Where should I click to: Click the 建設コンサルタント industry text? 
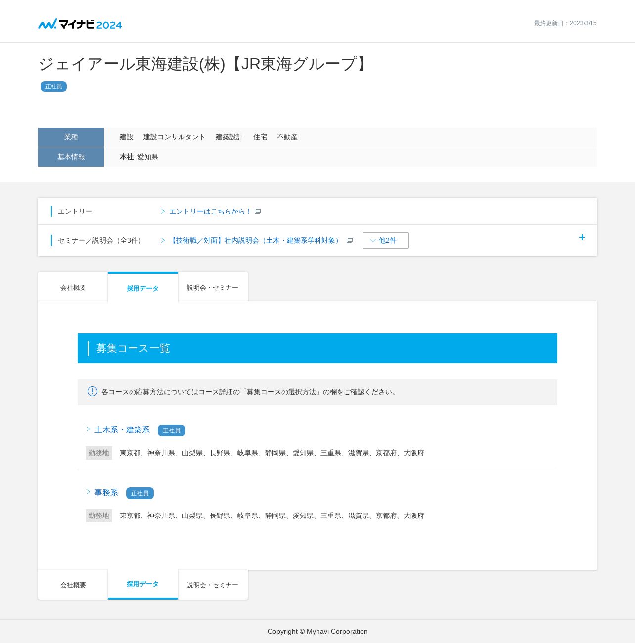(175, 137)
